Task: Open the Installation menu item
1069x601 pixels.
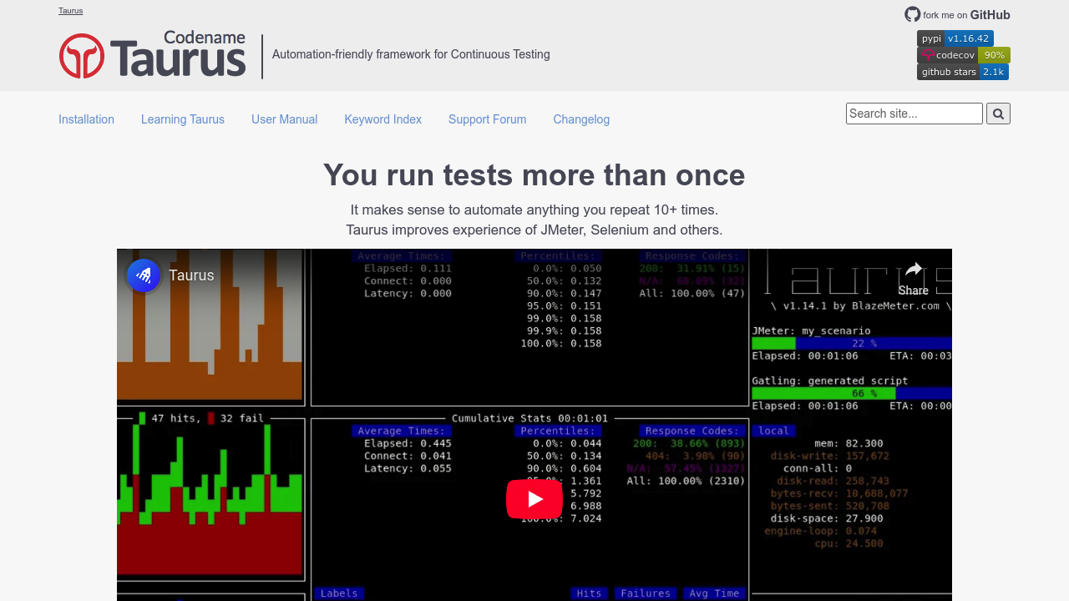Action: (86, 119)
